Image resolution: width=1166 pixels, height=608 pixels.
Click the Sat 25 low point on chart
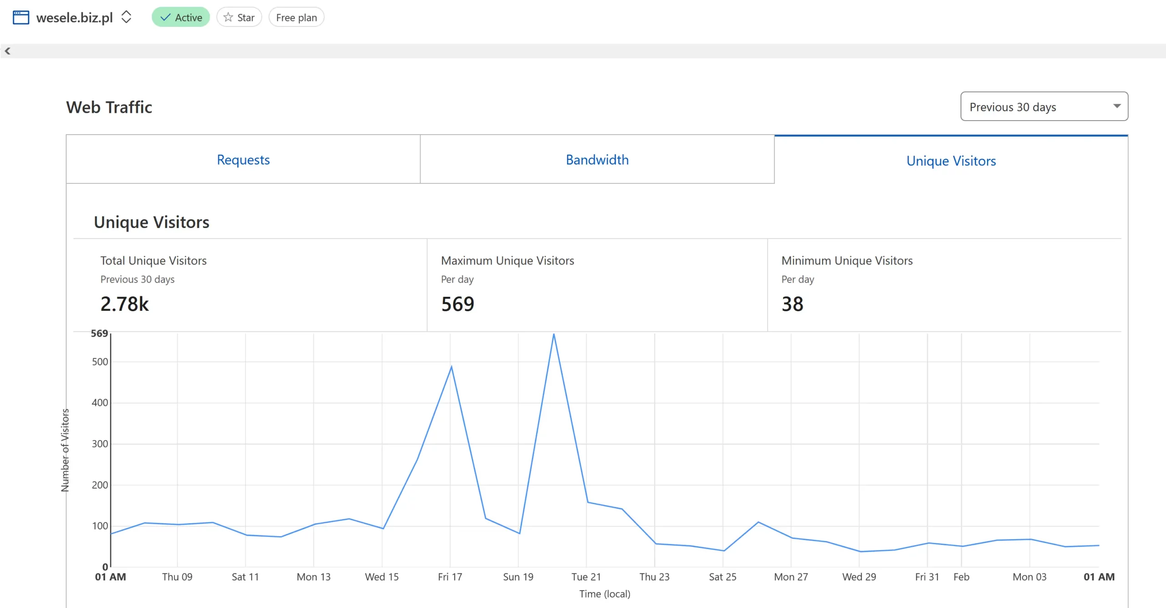pyautogui.click(x=723, y=551)
